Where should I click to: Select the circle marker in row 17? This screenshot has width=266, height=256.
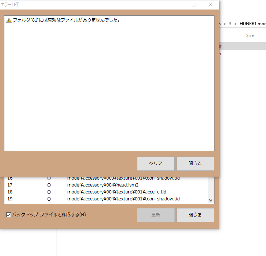pyautogui.click(x=49, y=185)
